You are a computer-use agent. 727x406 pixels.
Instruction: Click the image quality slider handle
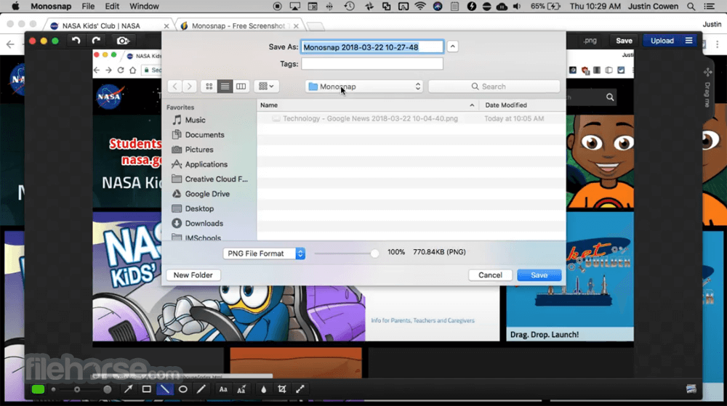[x=374, y=253]
